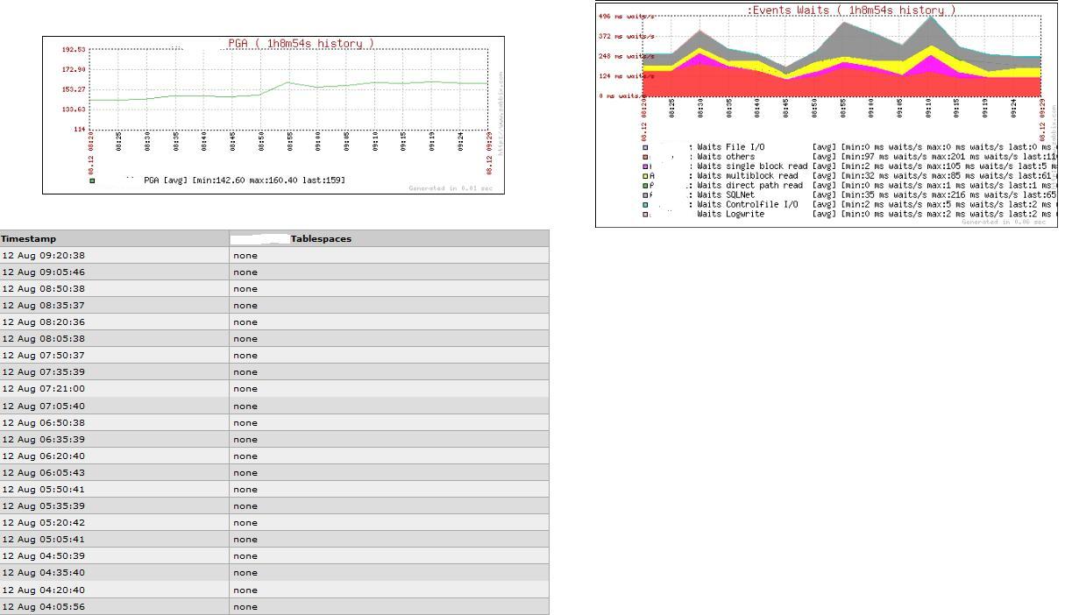Select the 'Waits single block read' legend label
The height and width of the screenshot is (615, 1065).
(x=752, y=166)
